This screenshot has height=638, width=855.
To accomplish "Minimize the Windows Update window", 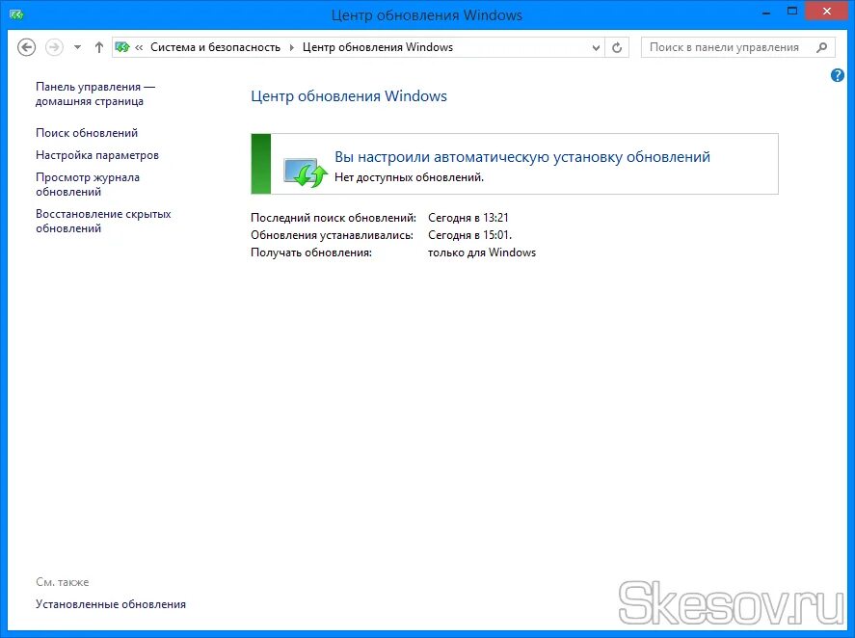I will [766, 12].
